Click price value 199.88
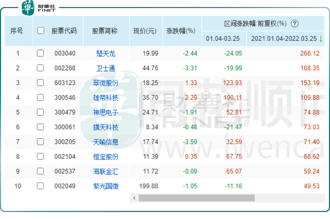This screenshot has width=330, height=219. 149,186
